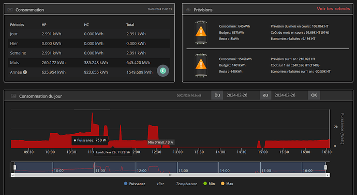Click Budget : 637kWh text
Screen dimensions: 357x195
point(231,33)
